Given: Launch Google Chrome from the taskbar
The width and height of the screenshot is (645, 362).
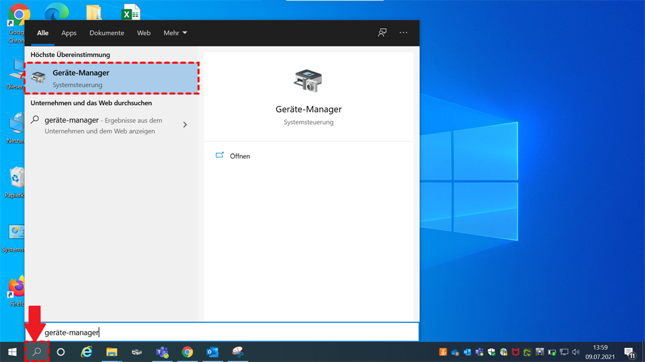Looking at the screenshot, I should (187, 352).
